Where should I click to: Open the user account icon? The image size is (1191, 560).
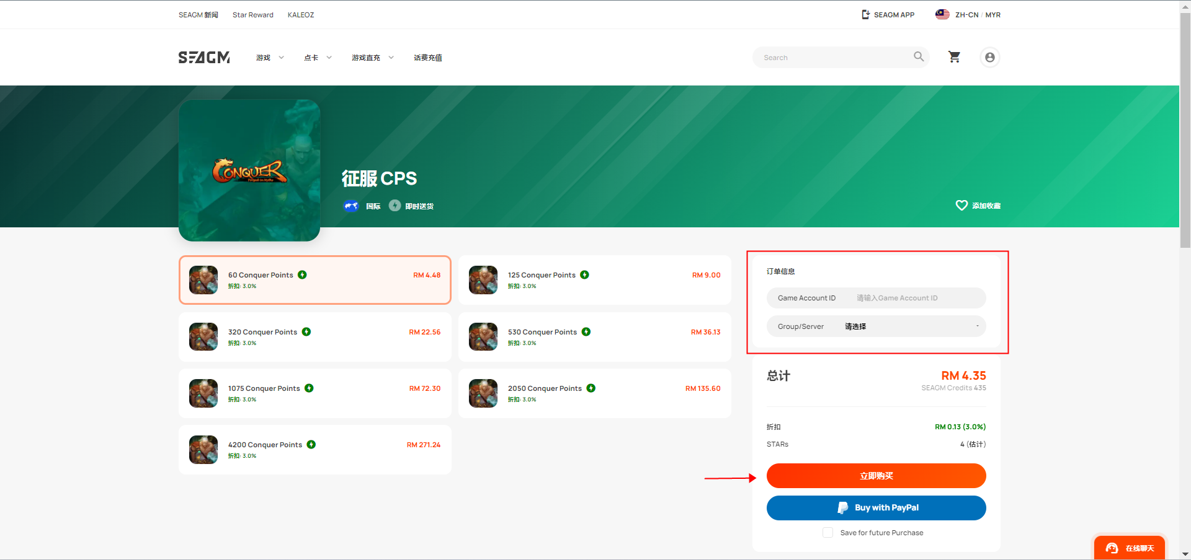(x=990, y=57)
